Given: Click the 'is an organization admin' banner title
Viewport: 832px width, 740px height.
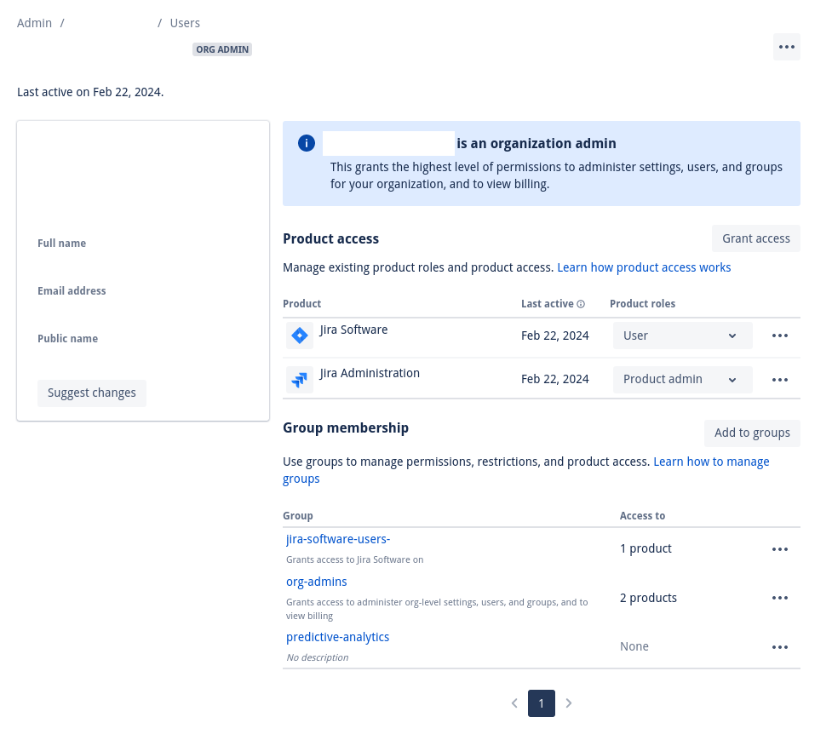Looking at the screenshot, I should click(x=536, y=144).
